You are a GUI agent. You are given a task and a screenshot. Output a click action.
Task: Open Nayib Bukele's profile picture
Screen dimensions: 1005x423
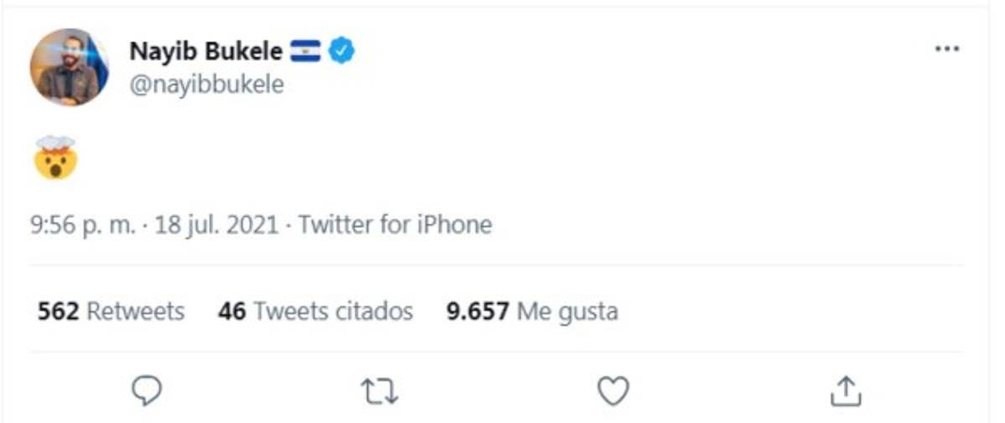pos(70,67)
